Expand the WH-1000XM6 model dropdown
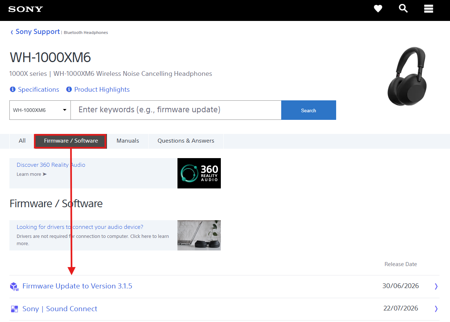450x322 pixels. (40, 110)
